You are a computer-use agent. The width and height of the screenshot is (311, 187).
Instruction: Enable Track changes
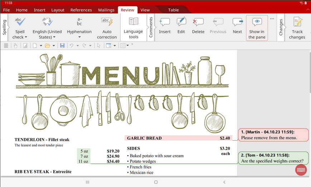(x=297, y=28)
